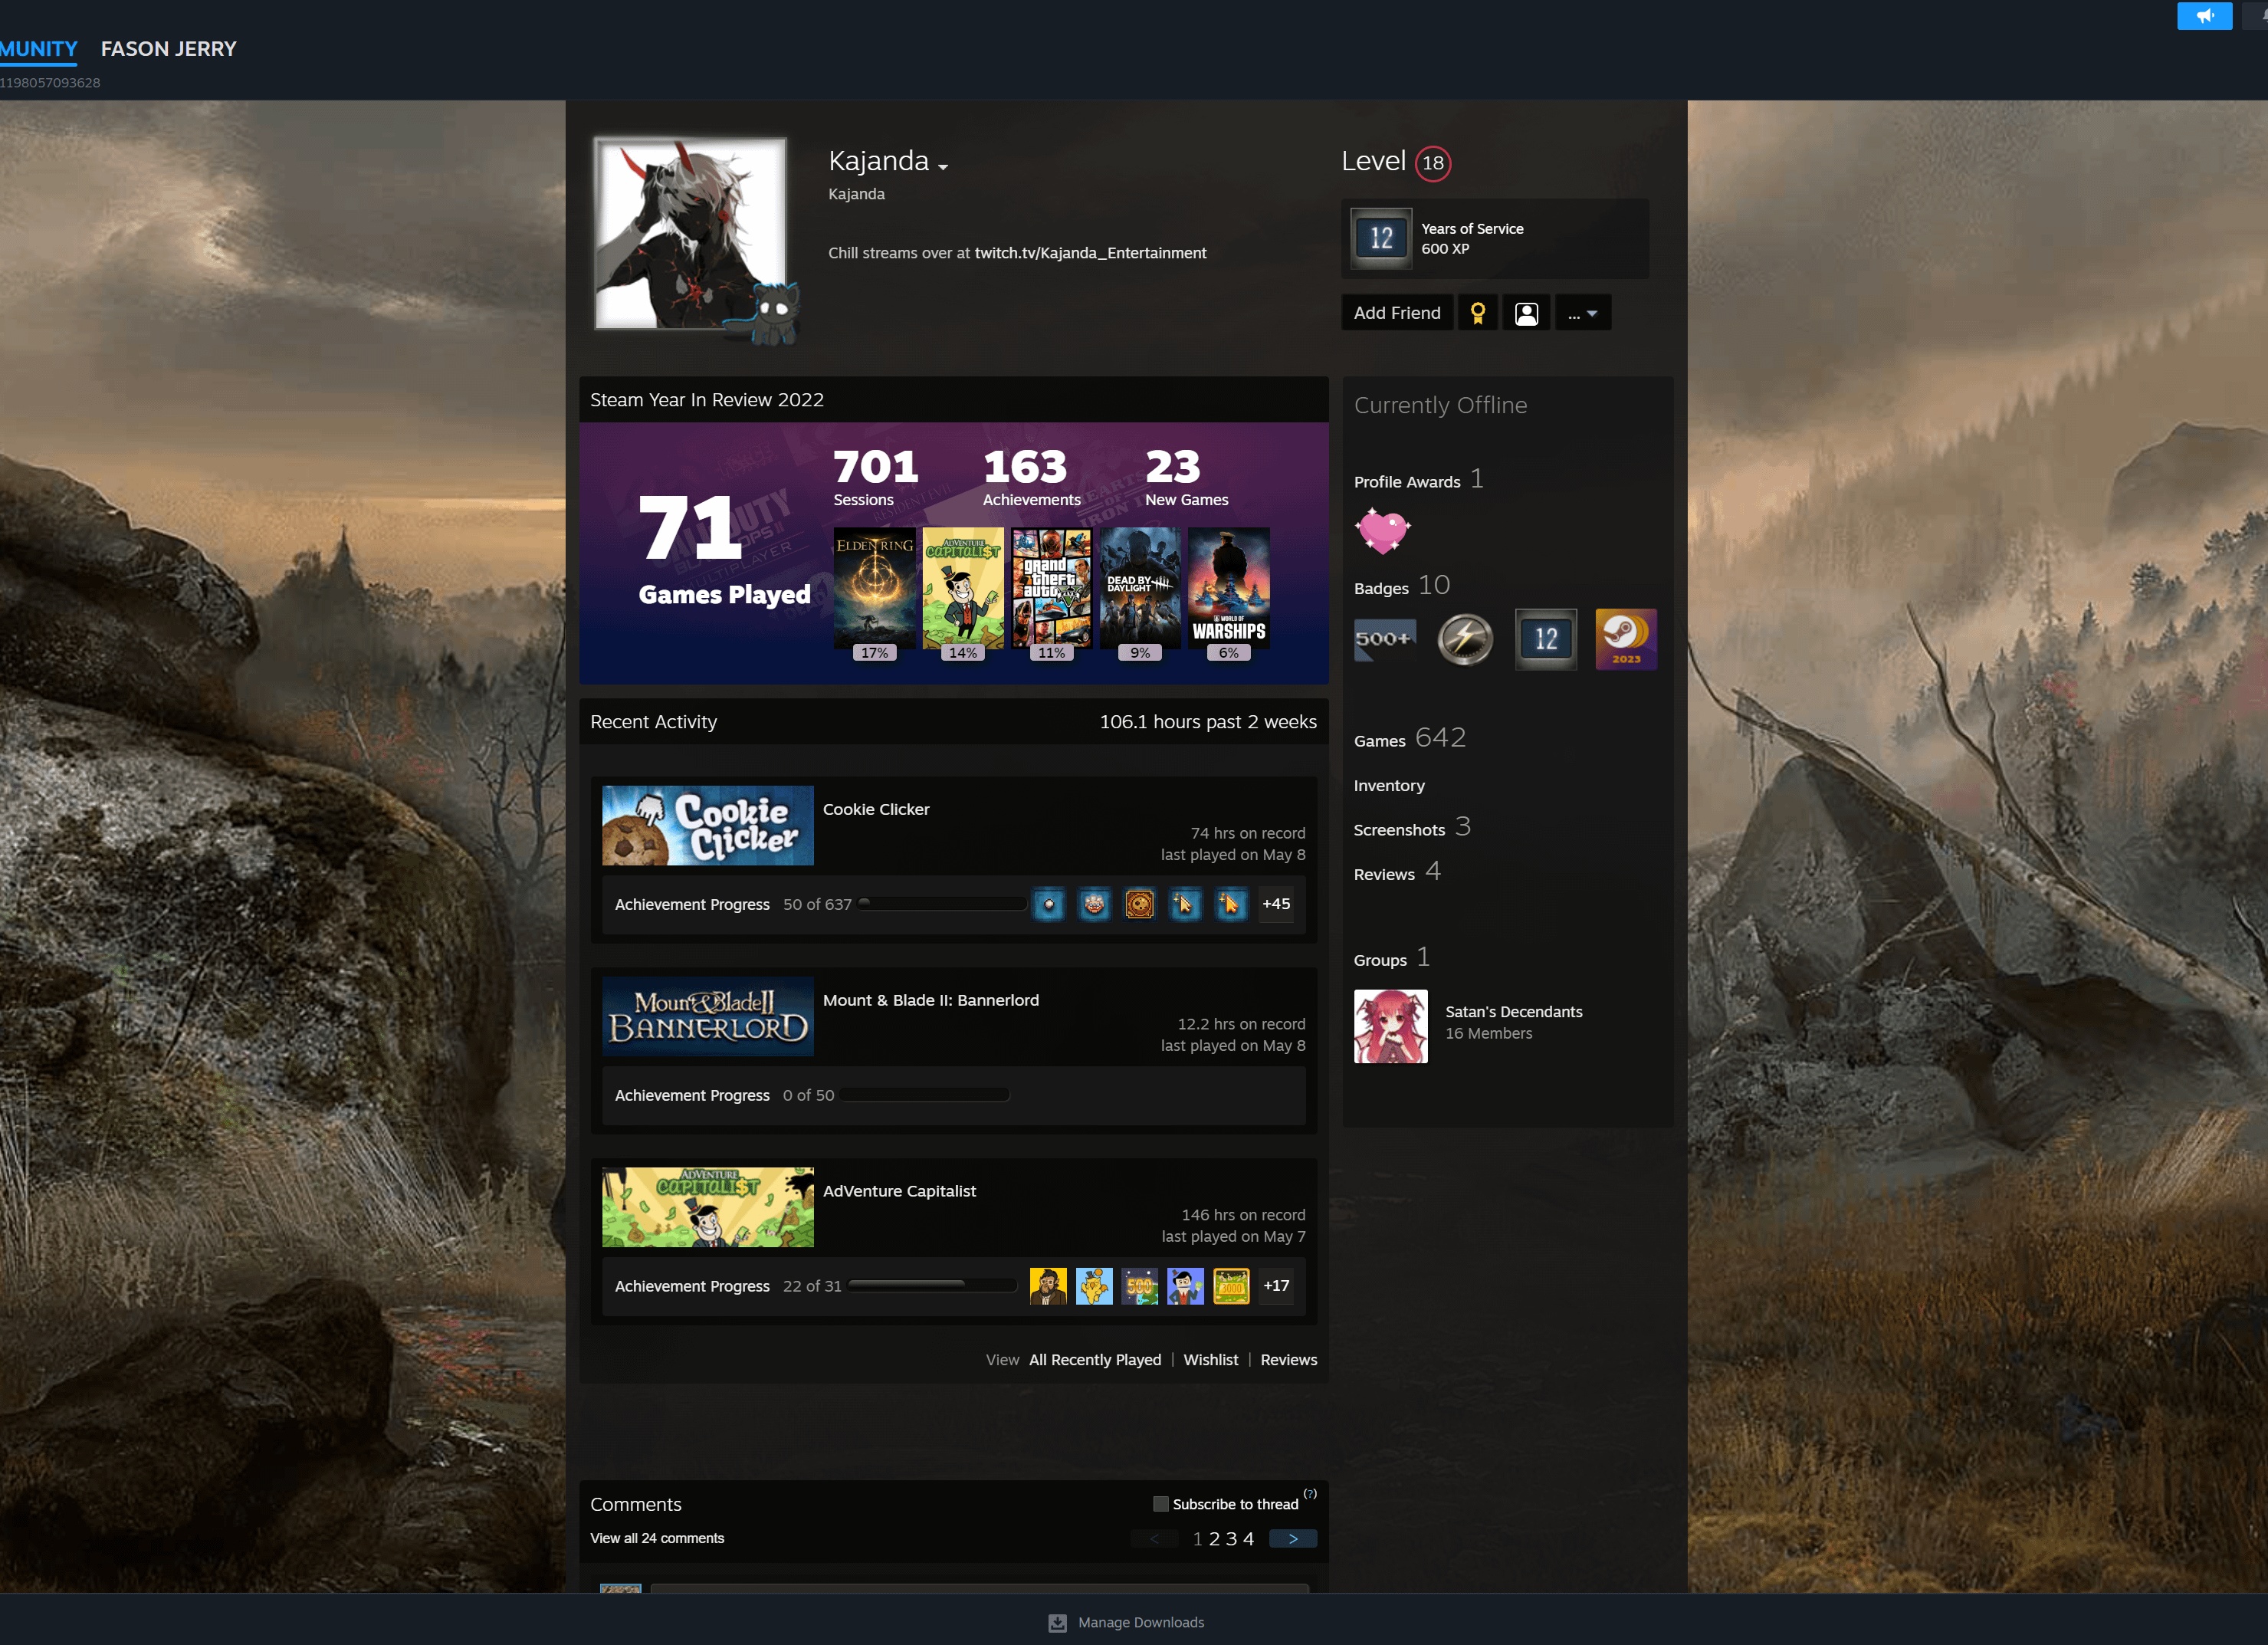Open the Grand Theft Auto V cover
This screenshot has height=1645, width=2268.
click(1052, 588)
